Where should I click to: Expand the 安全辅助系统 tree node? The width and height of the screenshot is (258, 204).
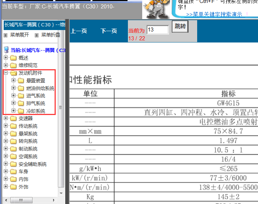6,164
